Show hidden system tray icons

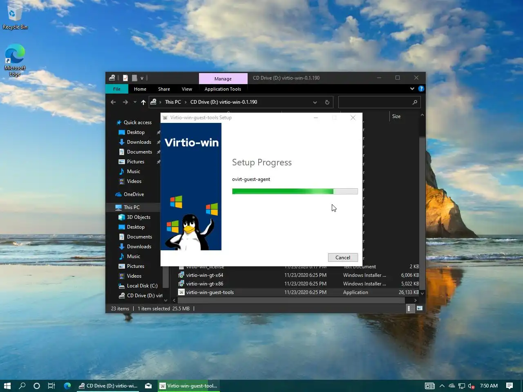(x=442, y=386)
